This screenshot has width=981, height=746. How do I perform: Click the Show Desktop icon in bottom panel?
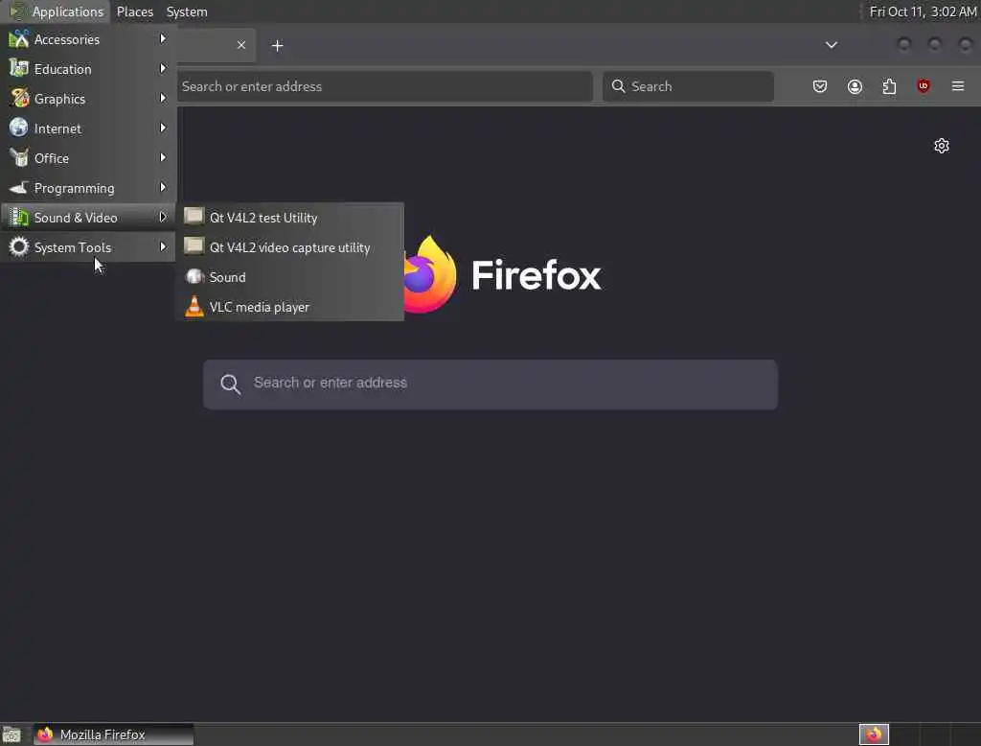pos(11,734)
